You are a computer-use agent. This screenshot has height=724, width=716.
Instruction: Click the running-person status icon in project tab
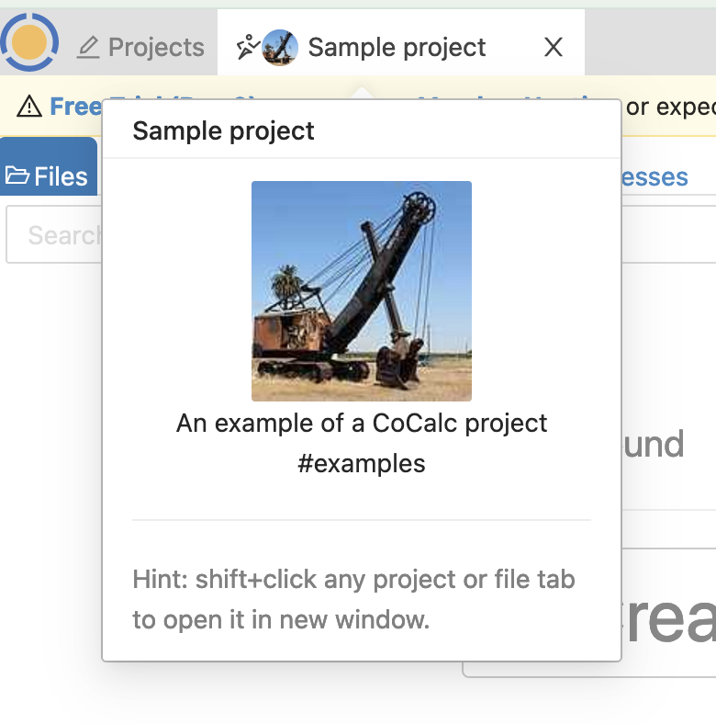pos(247,47)
